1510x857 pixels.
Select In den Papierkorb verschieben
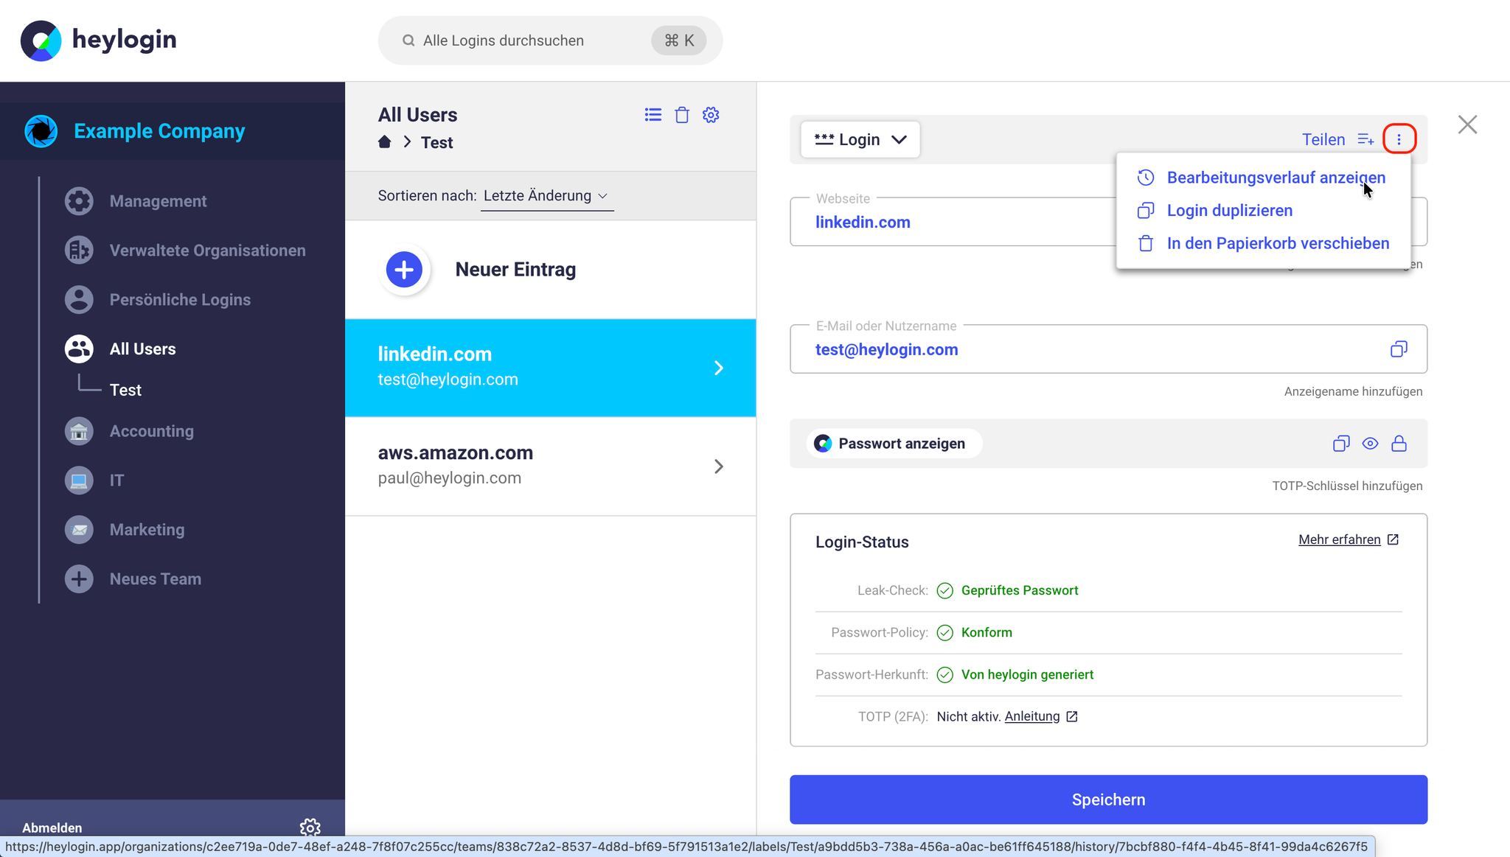(x=1277, y=243)
